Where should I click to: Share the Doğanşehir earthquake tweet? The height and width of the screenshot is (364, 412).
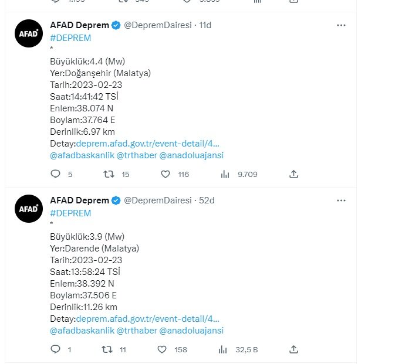pos(294,174)
